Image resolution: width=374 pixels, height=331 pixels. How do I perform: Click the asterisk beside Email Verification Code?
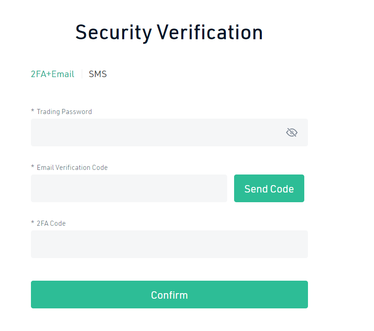pos(33,167)
